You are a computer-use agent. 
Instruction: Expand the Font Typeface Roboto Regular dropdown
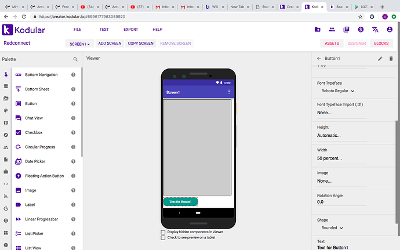tap(338, 91)
